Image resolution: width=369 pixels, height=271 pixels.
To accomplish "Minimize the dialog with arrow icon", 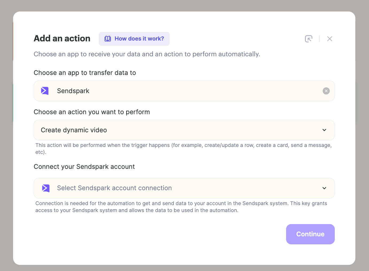I will click(309, 39).
